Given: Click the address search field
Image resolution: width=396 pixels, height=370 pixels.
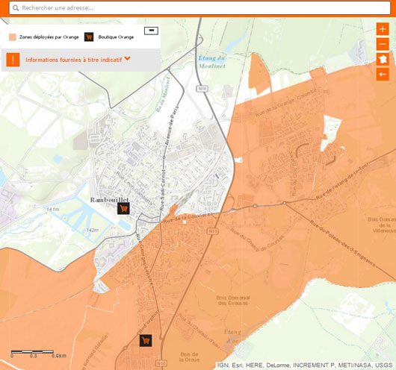Looking at the screenshot, I should click(199, 8).
